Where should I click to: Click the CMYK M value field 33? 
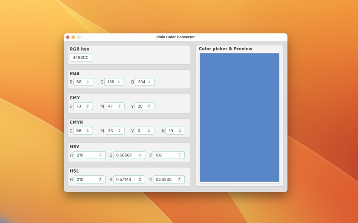[115, 131]
